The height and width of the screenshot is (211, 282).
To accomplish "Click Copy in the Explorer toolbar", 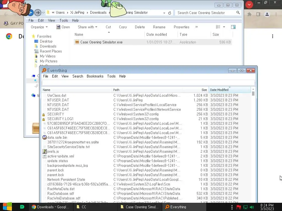I will (123, 27).
